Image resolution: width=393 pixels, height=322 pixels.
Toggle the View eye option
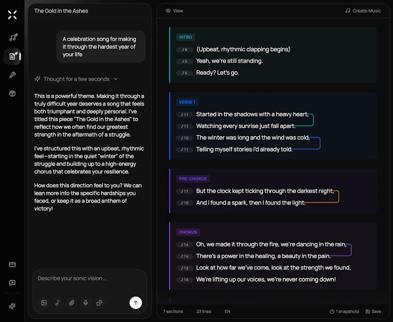tap(174, 11)
